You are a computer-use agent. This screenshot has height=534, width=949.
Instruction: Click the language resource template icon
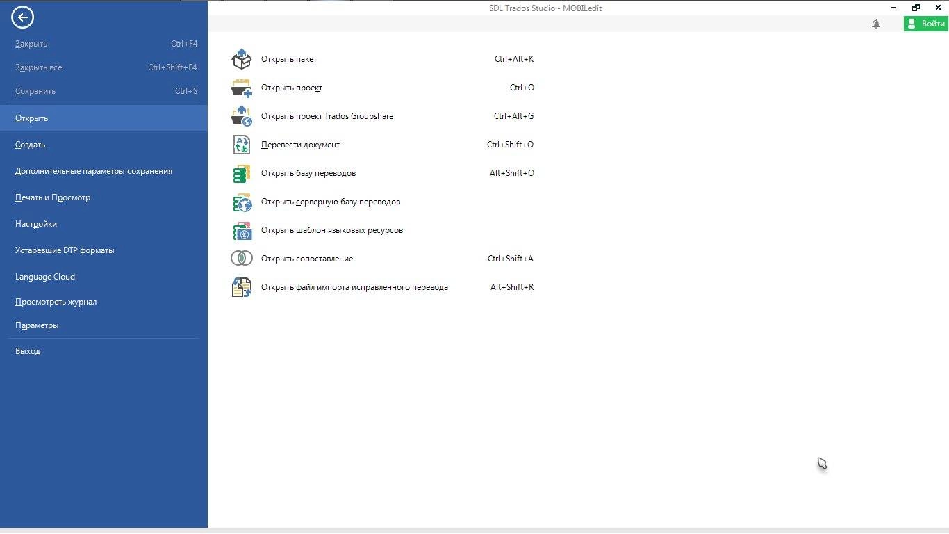(241, 230)
